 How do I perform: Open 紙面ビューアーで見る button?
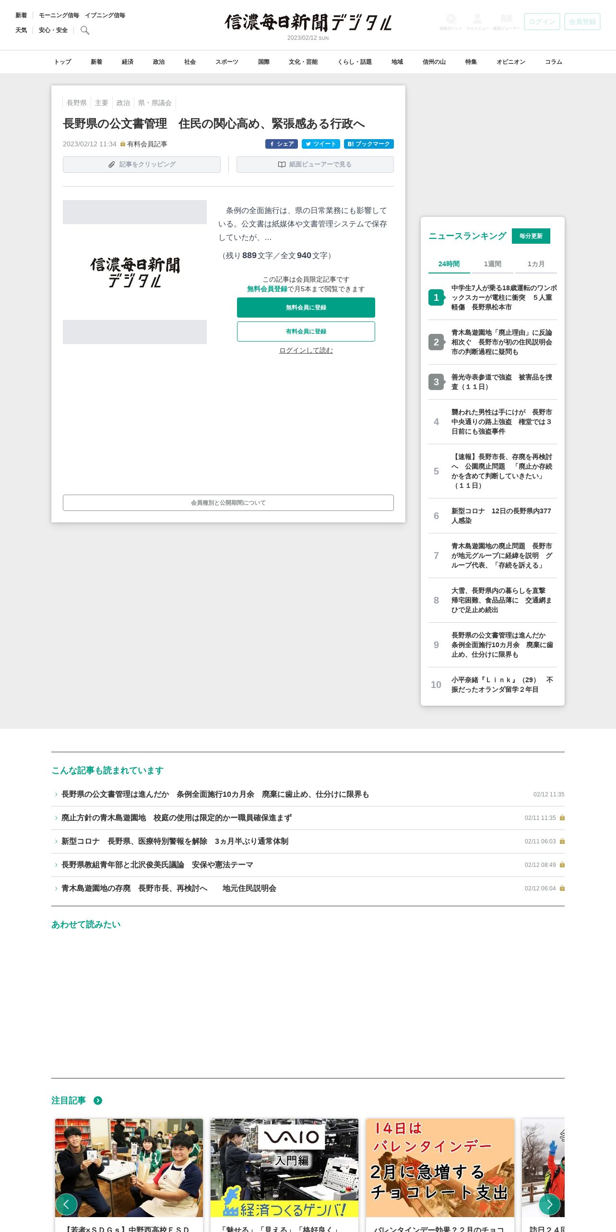click(x=315, y=165)
